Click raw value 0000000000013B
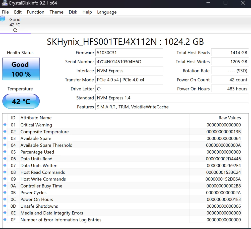251x229 pixels. pyautogui.click(x=223, y=132)
